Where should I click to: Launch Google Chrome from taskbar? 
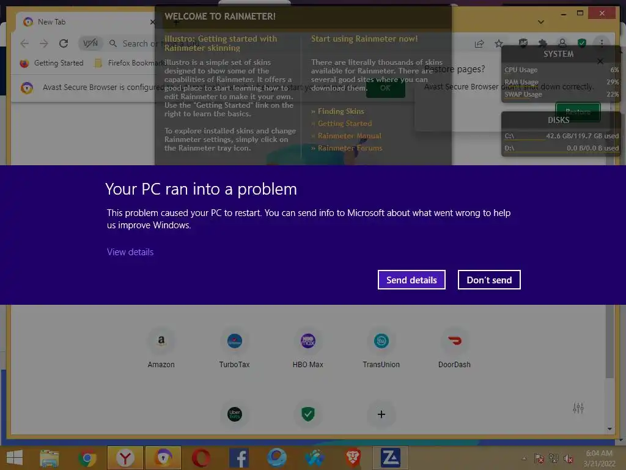point(87,458)
